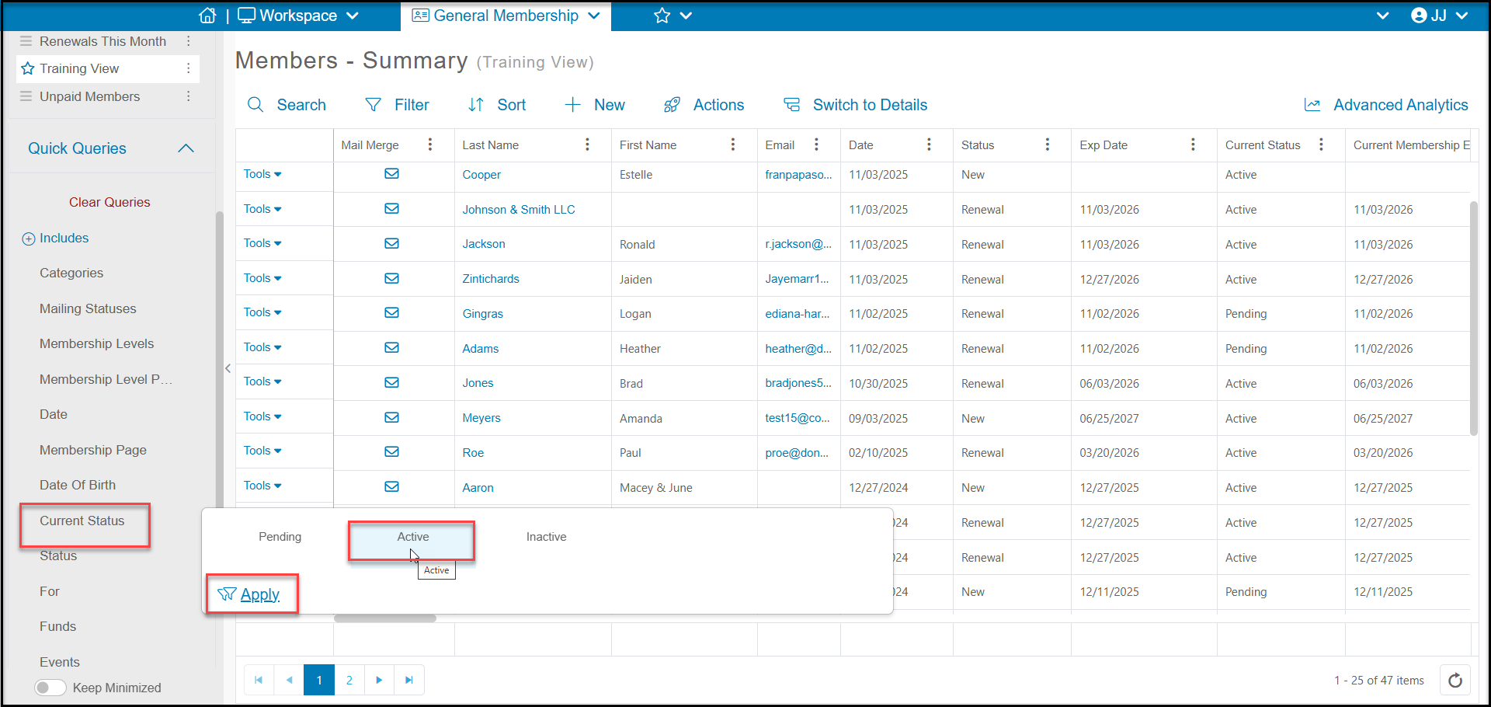Click the horizontal scrollbar under popup
Image resolution: width=1491 pixels, height=707 pixels.
click(x=385, y=619)
